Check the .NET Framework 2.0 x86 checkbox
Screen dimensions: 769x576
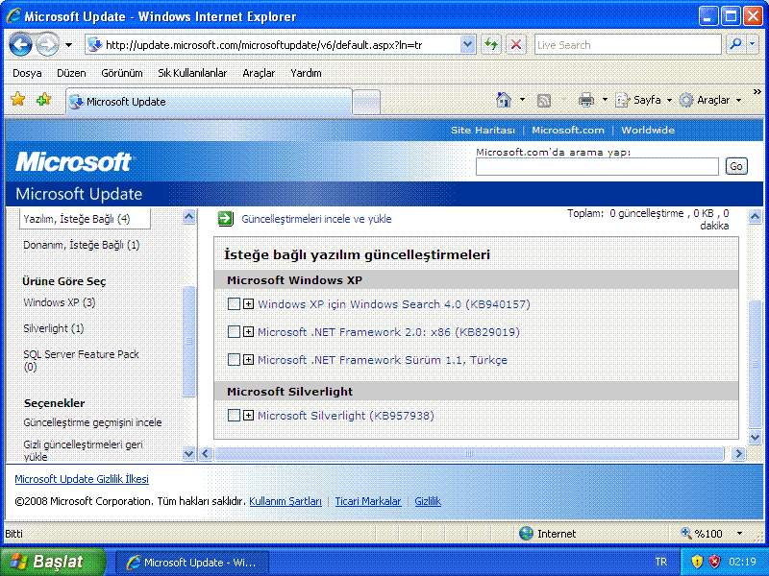click(x=234, y=332)
